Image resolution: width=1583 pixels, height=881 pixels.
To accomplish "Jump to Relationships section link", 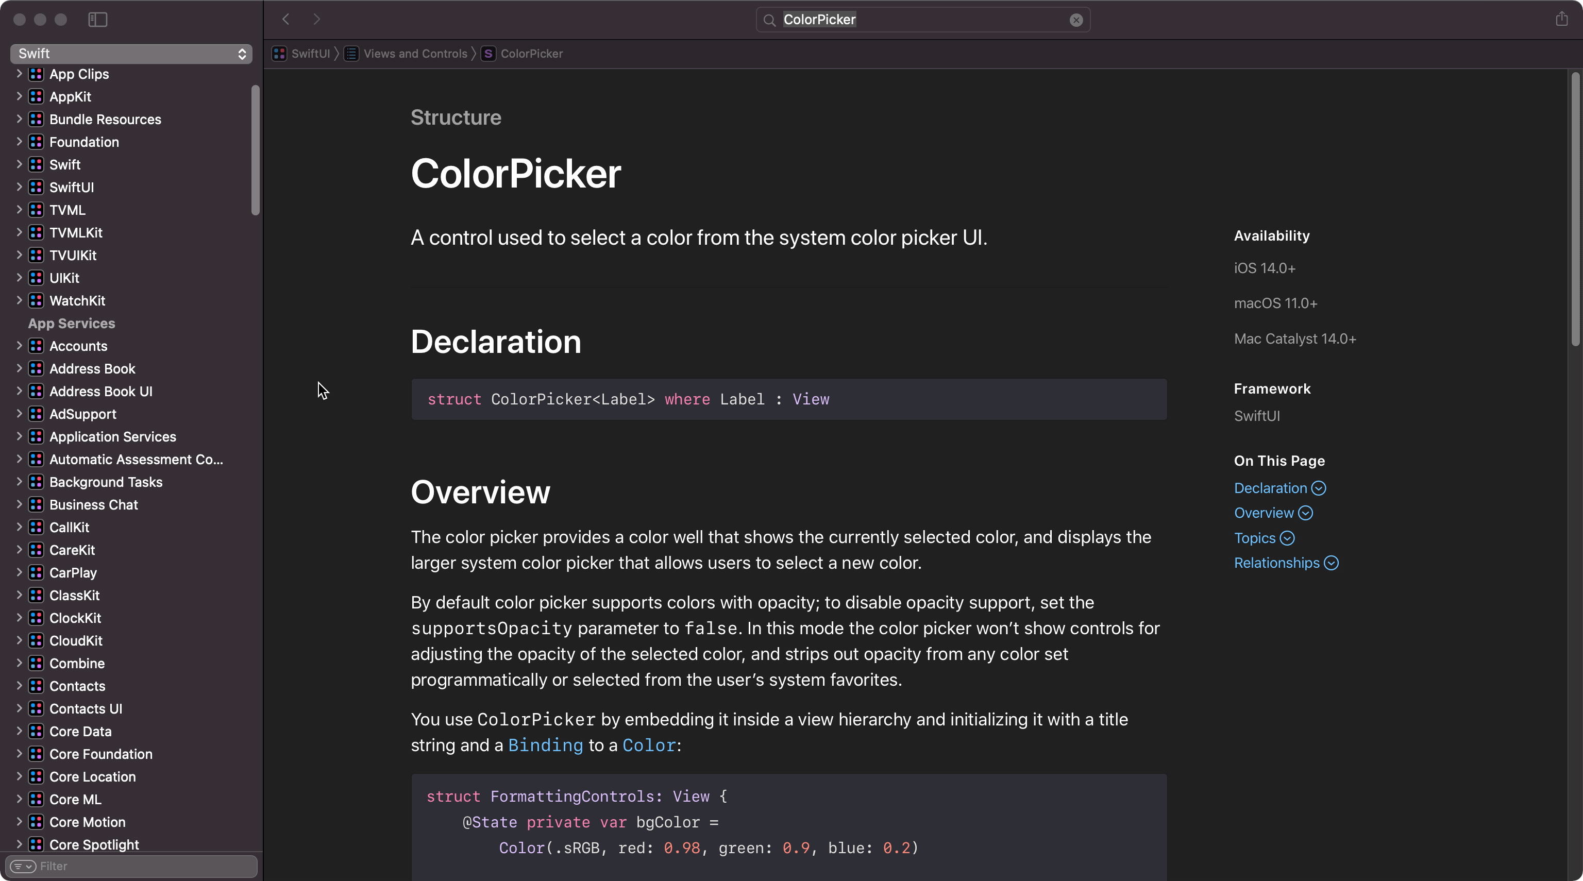I will click(1286, 563).
